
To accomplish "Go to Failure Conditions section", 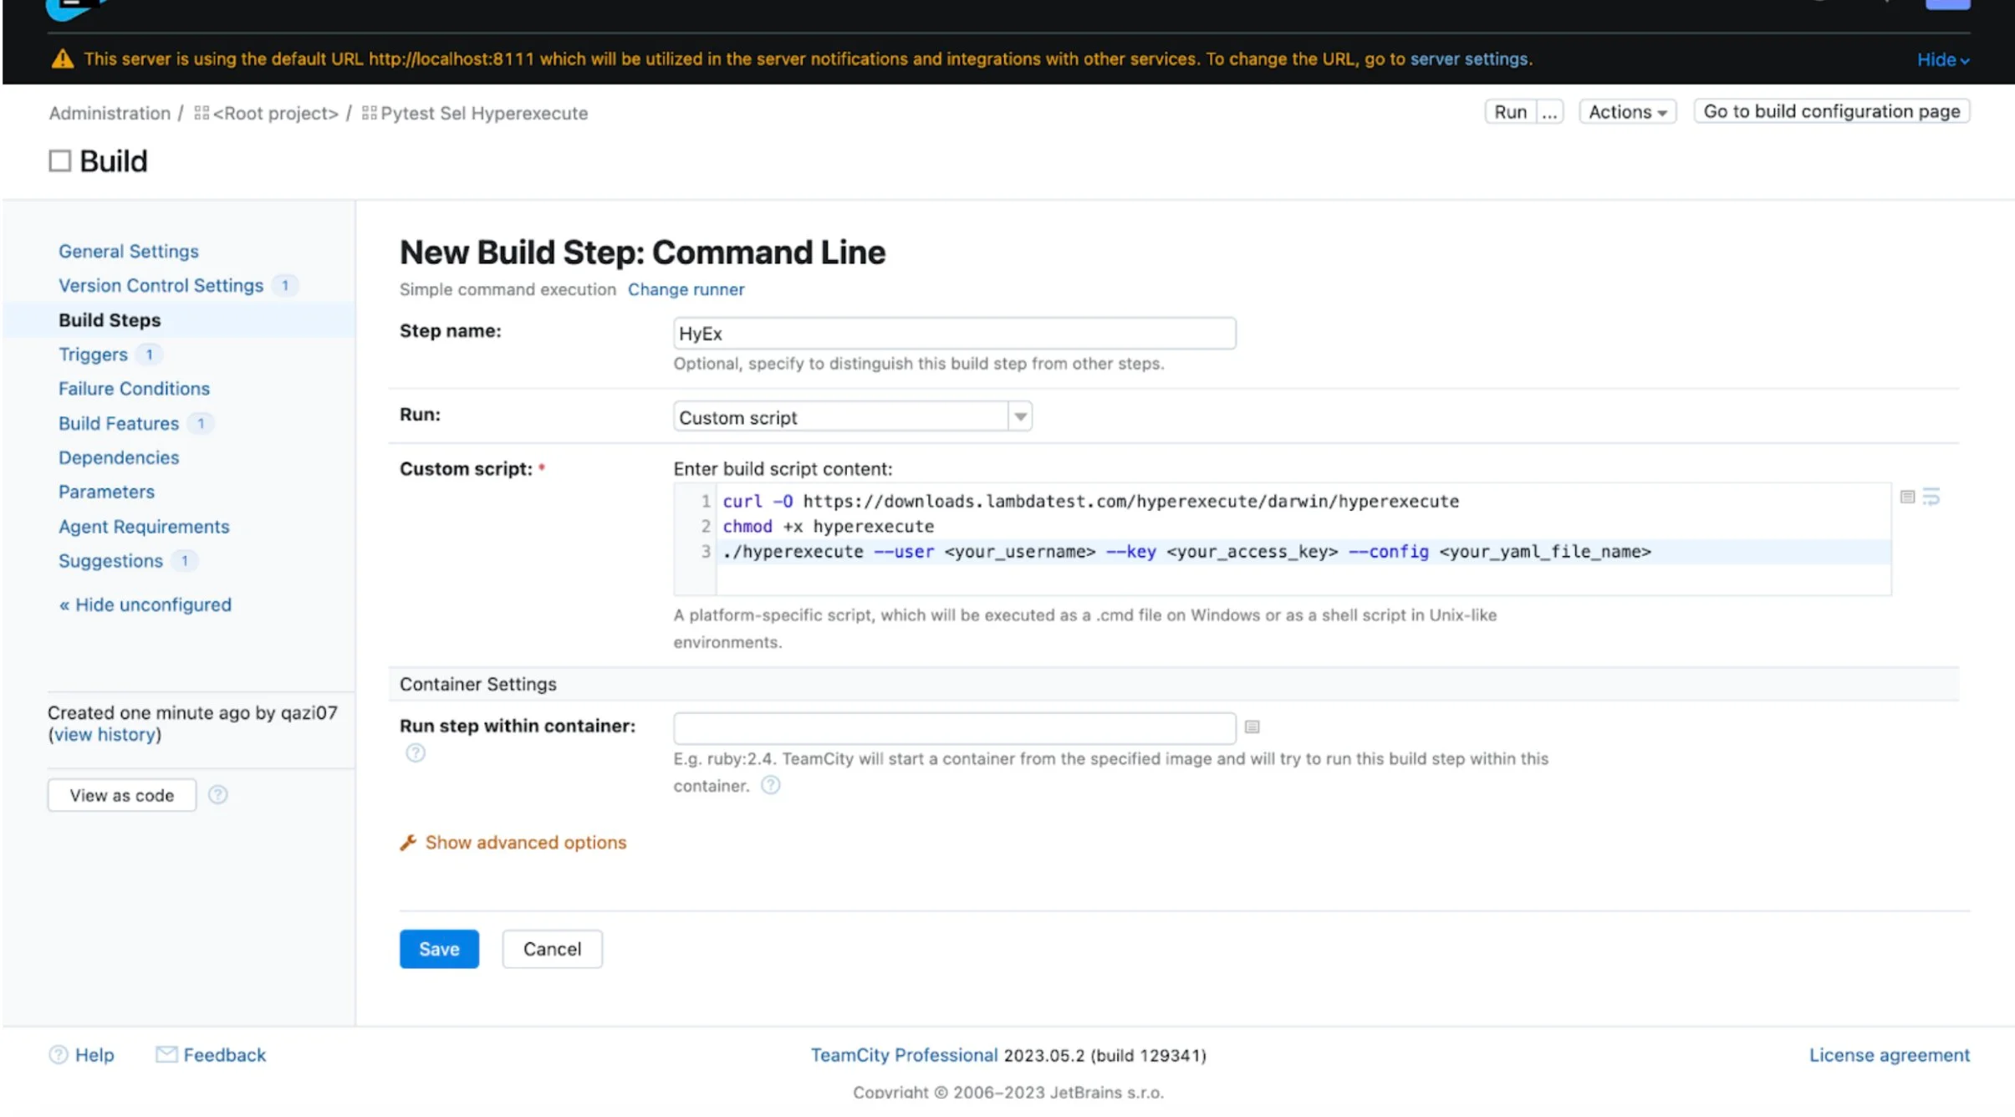I will (x=134, y=389).
